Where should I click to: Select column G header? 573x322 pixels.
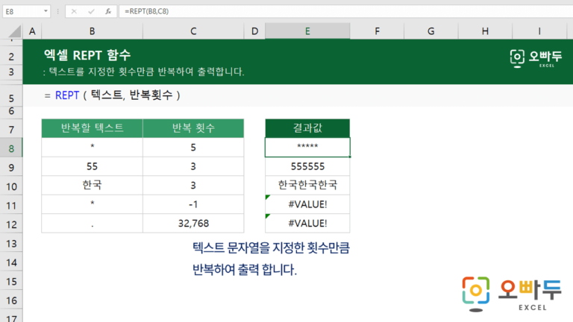430,31
